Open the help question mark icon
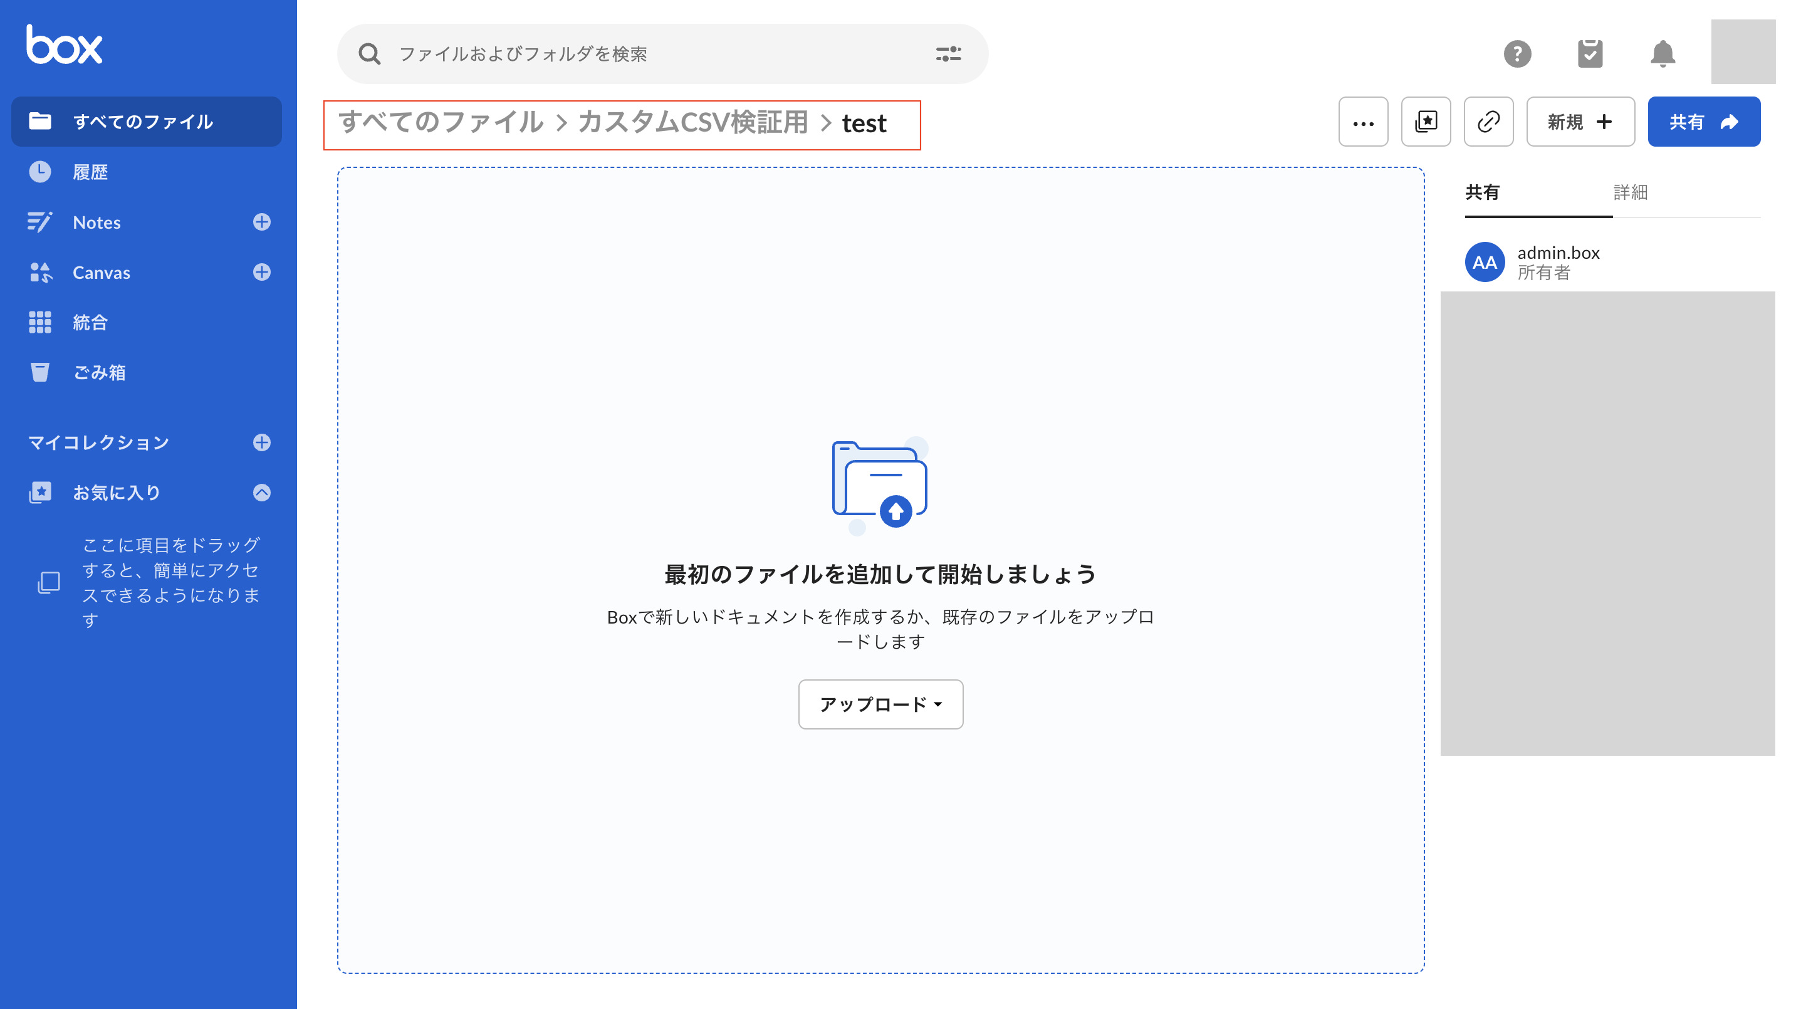Image resolution: width=1796 pixels, height=1009 pixels. tap(1517, 54)
